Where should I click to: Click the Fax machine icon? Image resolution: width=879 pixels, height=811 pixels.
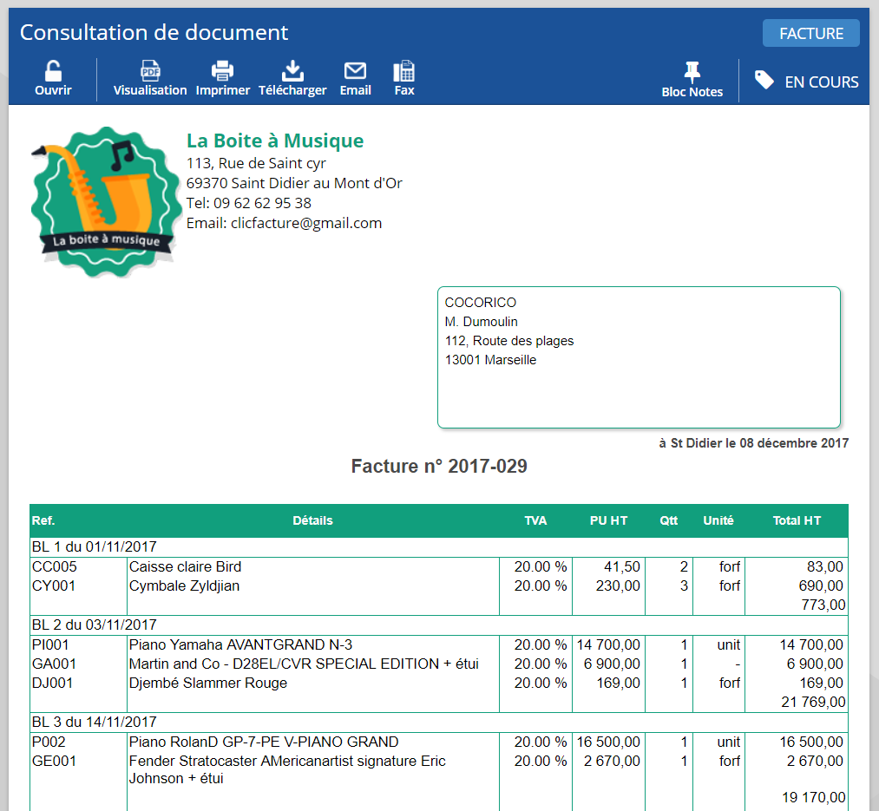(x=403, y=71)
